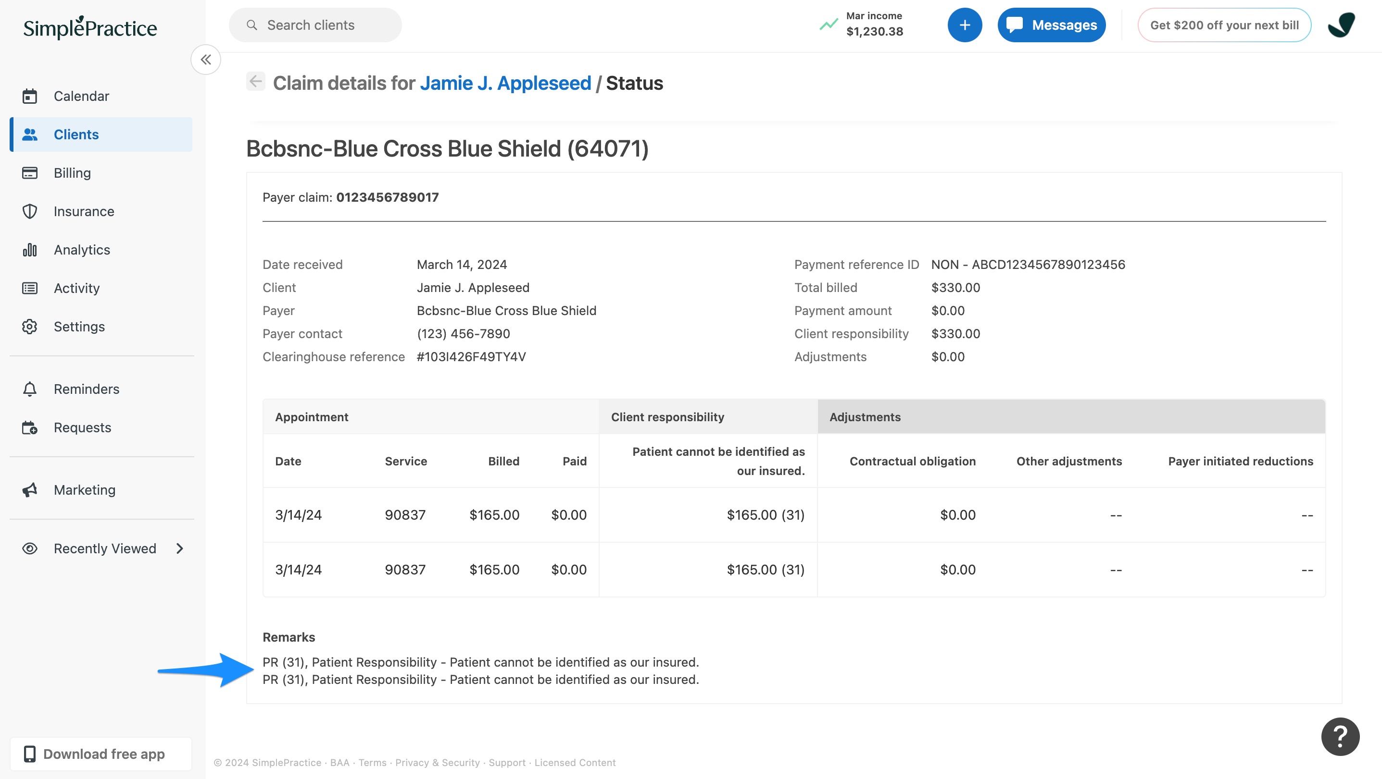The width and height of the screenshot is (1382, 779).
Task: Click the magnifier icon in search box
Action: click(251, 24)
